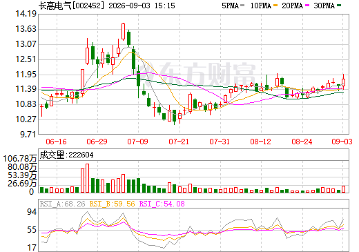Click the 12.51 price axis label
The width and height of the screenshot is (359, 252).
point(26,59)
